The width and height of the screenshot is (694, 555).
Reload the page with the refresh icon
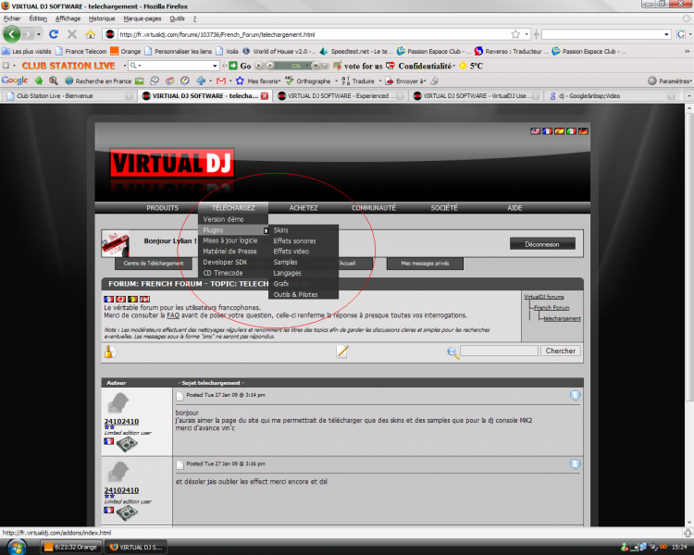click(x=54, y=34)
